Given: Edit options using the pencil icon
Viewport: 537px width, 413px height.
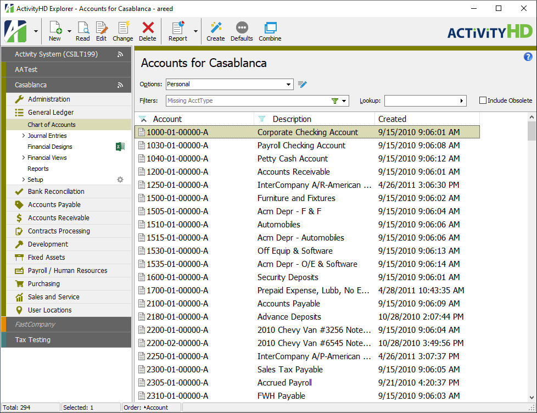Looking at the screenshot, I should pos(303,85).
